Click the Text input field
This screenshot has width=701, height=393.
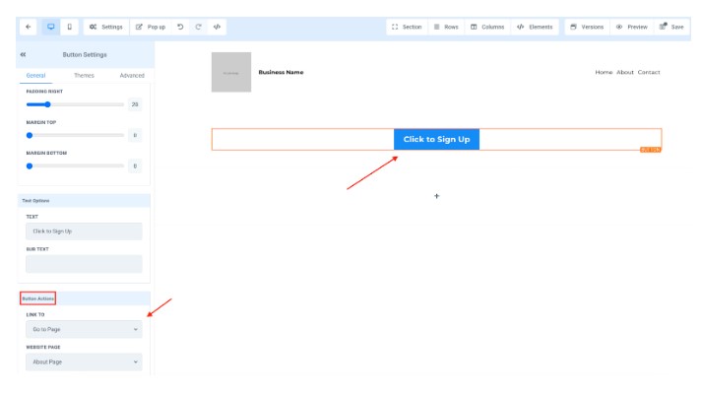84,231
